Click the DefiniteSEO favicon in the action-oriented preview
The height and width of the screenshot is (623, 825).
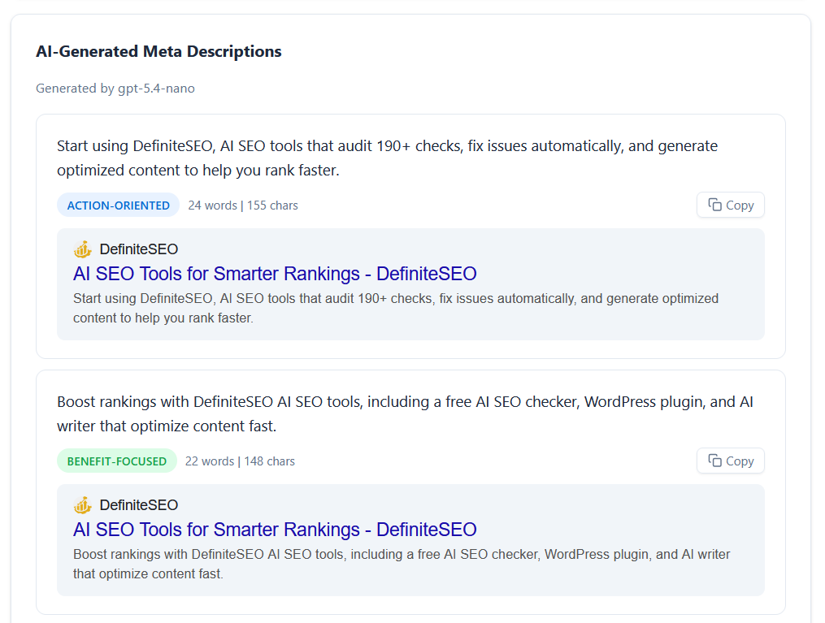83,249
